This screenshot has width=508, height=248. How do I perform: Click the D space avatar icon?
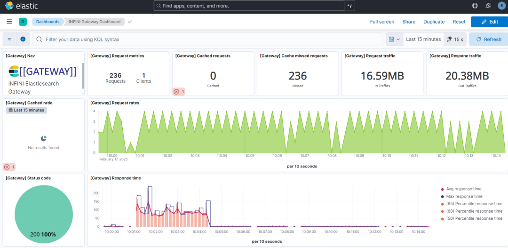pos(23,22)
